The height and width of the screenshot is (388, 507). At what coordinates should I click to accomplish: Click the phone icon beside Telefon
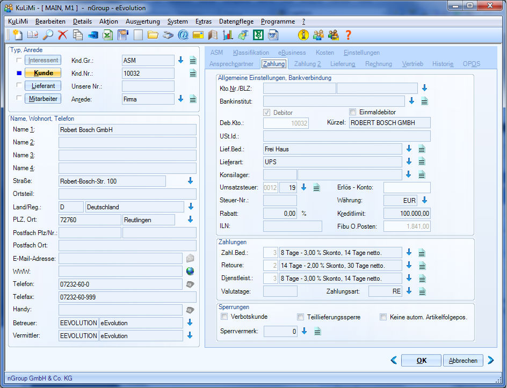coord(190,284)
